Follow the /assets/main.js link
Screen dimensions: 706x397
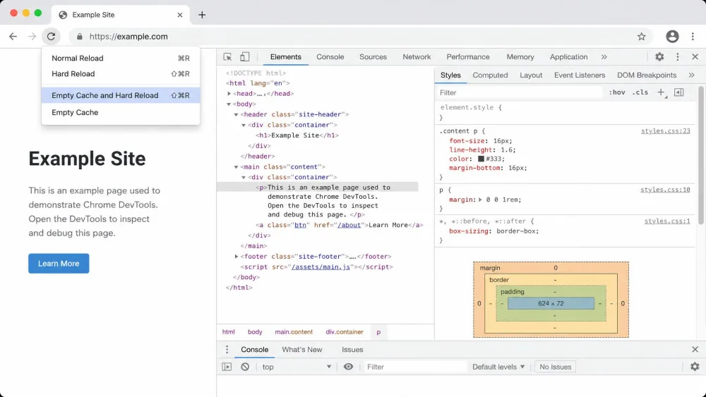(x=321, y=267)
